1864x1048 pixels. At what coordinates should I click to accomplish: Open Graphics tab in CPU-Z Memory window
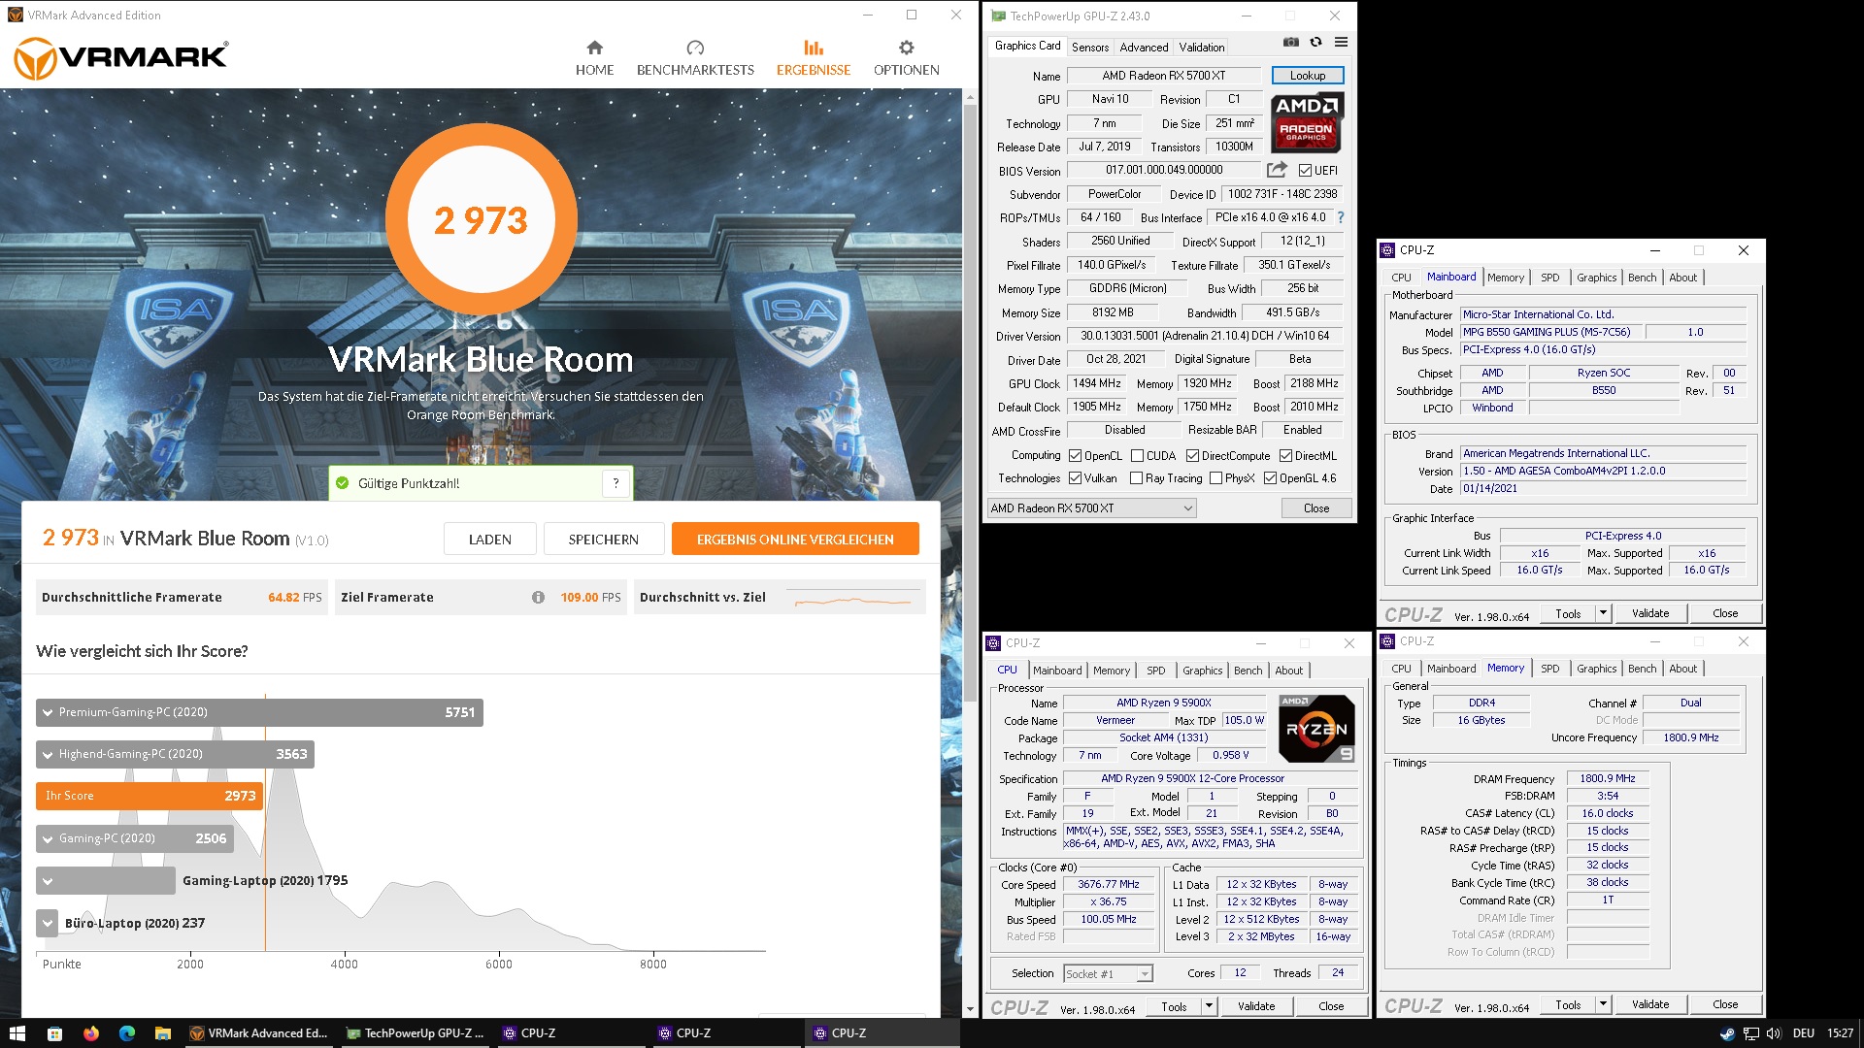(1596, 669)
